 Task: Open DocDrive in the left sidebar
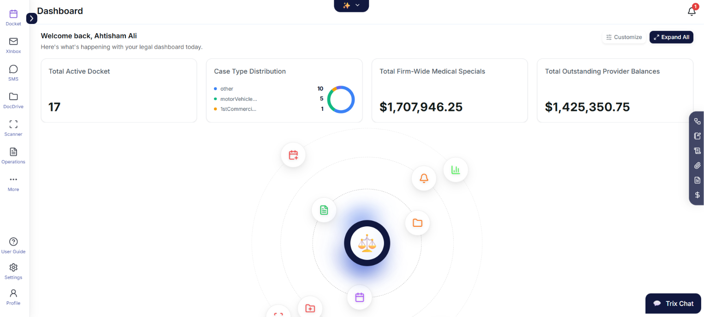(13, 101)
